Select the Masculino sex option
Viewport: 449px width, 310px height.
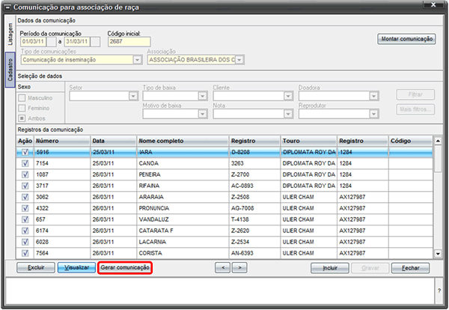(22, 98)
